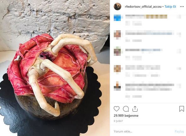Click the creature cake photo

pos(55,68)
